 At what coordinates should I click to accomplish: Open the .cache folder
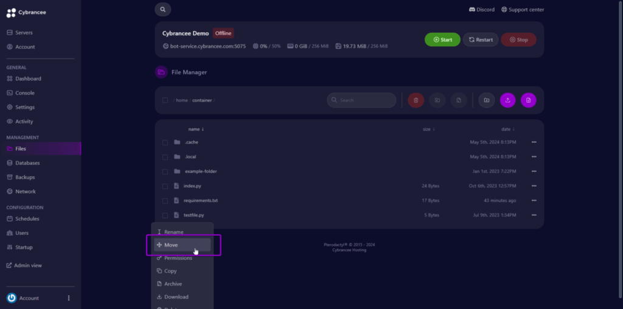pos(192,142)
